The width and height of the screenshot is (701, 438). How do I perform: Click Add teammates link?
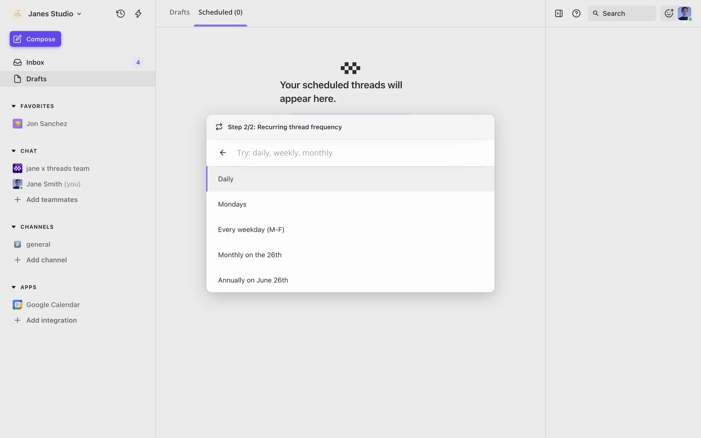(51, 199)
